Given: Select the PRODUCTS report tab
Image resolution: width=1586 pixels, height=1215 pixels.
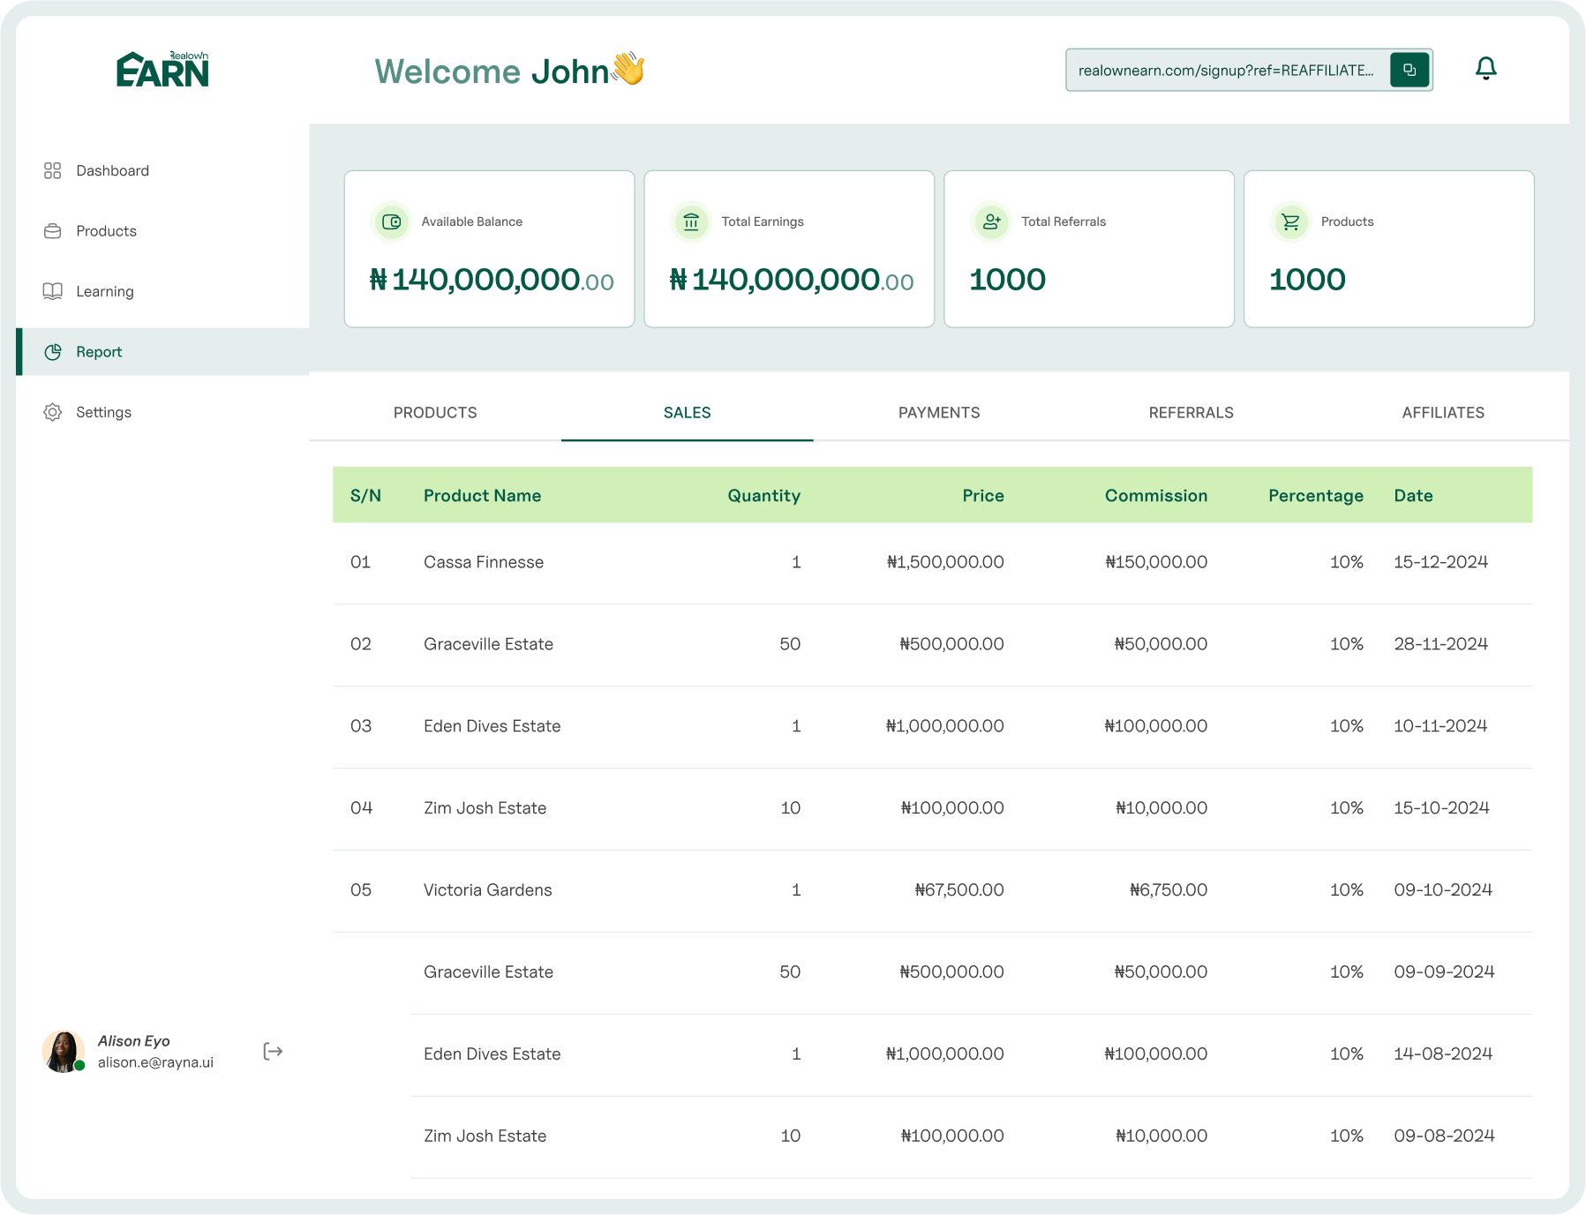Looking at the screenshot, I should pos(435,412).
